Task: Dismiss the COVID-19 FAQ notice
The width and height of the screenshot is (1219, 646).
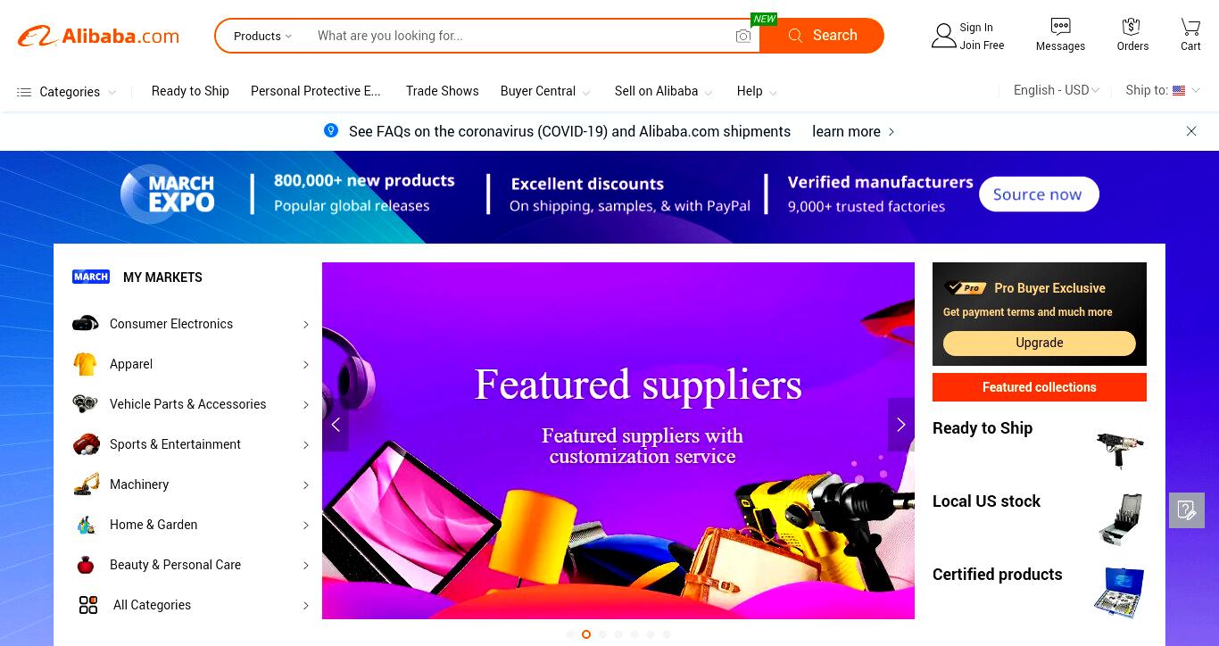Action: [x=1191, y=131]
